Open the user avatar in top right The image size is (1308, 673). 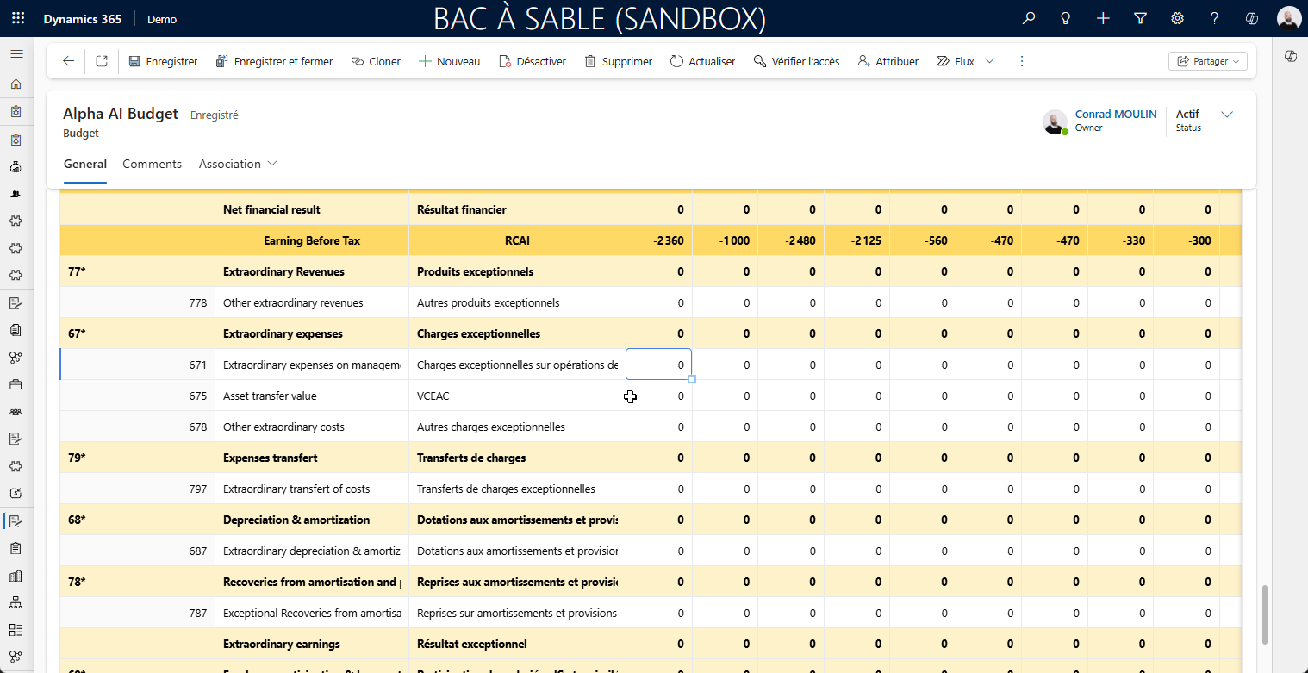pos(1289,18)
